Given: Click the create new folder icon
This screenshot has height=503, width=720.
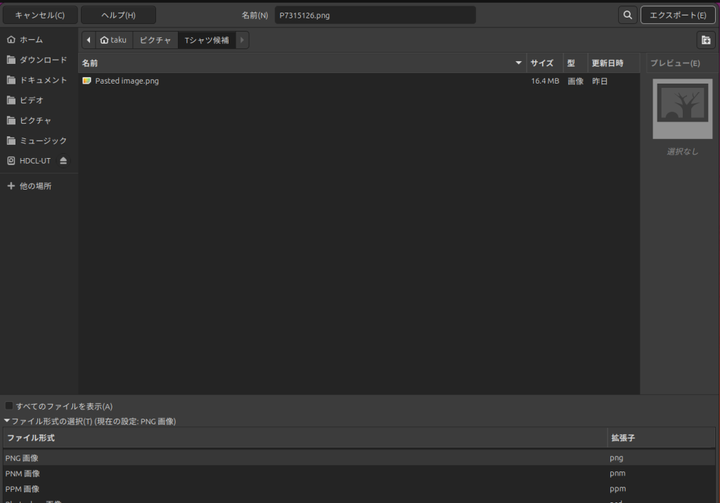Looking at the screenshot, I should (706, 40).
